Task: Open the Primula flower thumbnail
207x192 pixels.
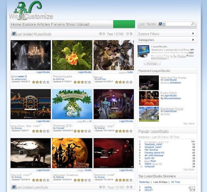Action: [x=72, y=55]
